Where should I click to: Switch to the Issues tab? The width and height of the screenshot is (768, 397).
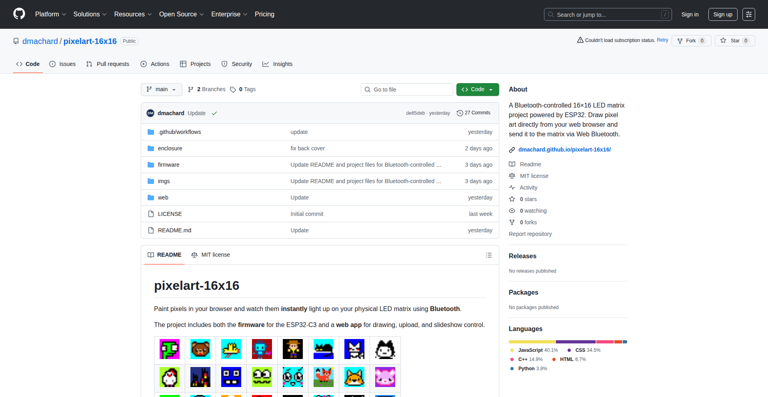click(62, 64)
